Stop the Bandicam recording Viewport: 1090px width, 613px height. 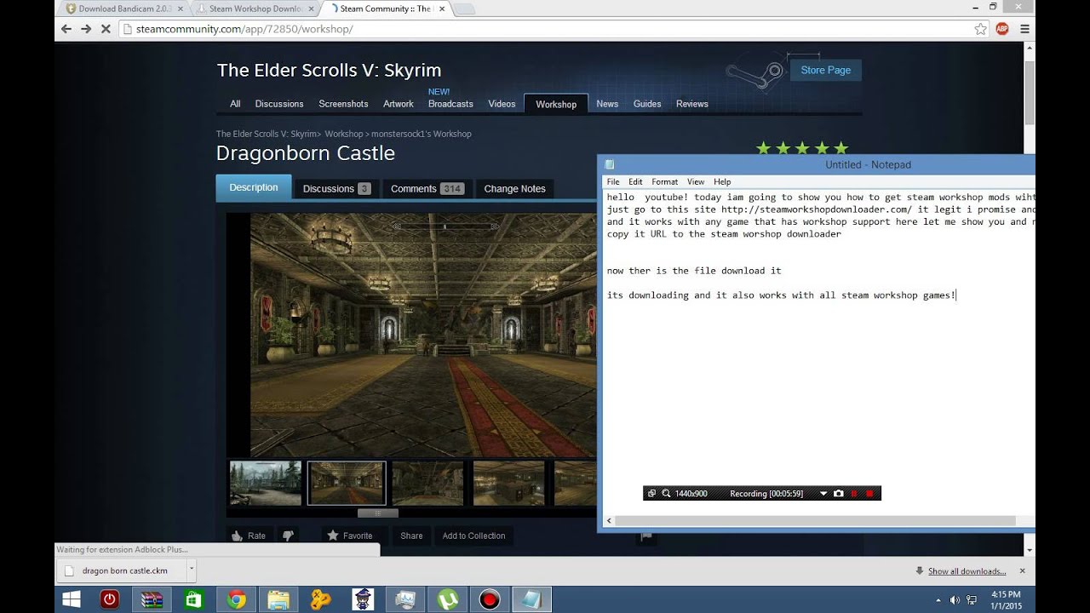click(869, 494)
